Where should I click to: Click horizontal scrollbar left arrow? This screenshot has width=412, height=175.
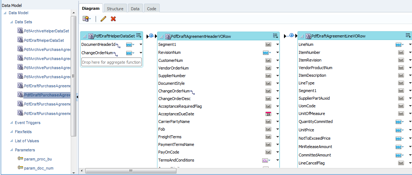coord(82,171)
